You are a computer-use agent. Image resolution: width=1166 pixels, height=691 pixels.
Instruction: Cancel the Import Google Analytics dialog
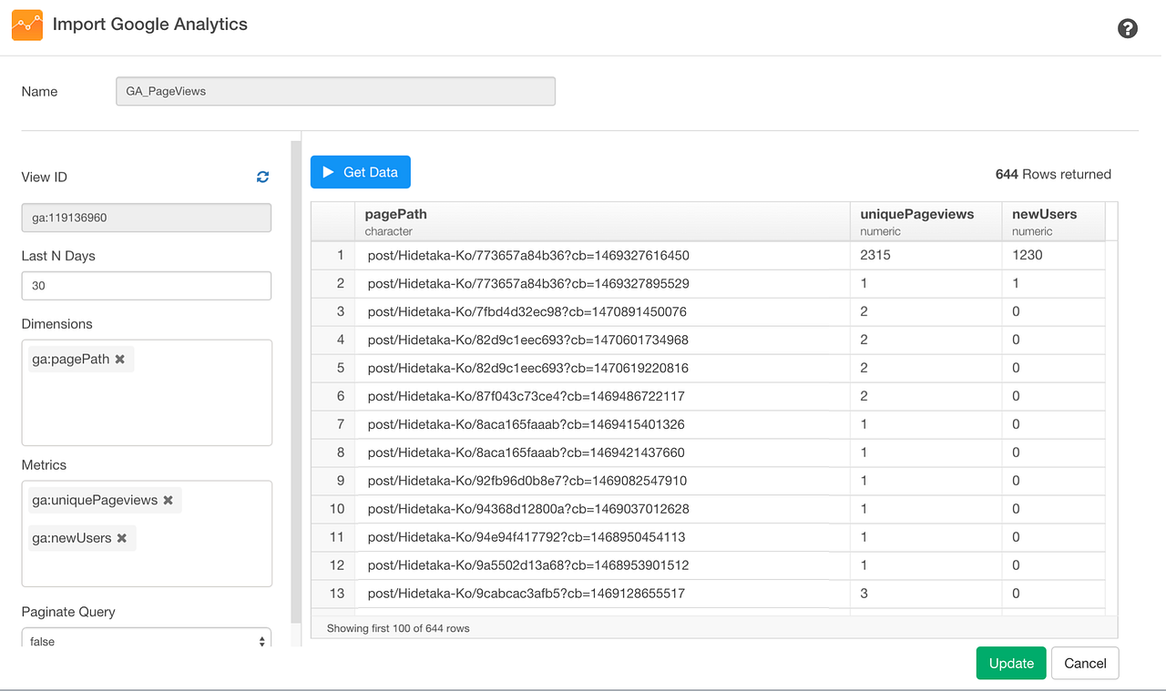(x=1084, y=663)
